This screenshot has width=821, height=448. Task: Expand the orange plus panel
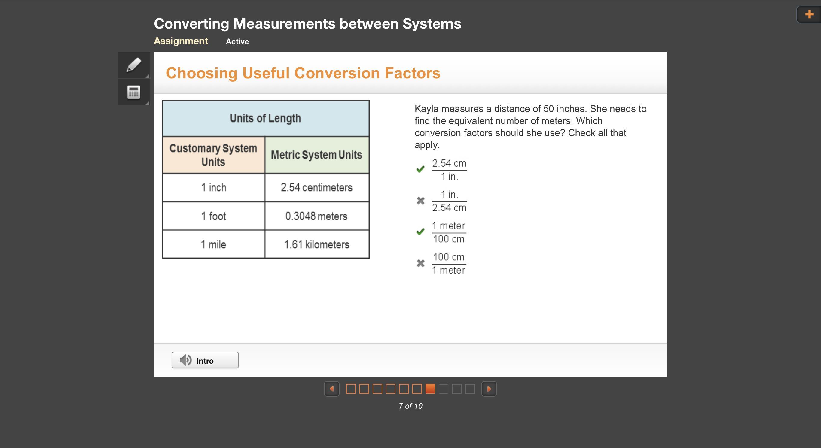coord(809,14)
